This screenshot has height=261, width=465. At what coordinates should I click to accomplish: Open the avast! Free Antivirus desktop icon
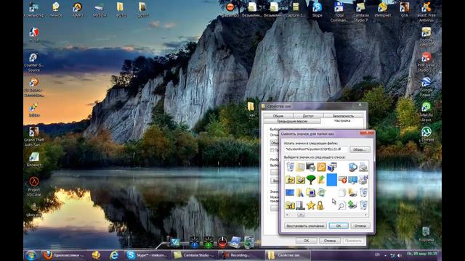pyautogui.click(x=426, y=12)
